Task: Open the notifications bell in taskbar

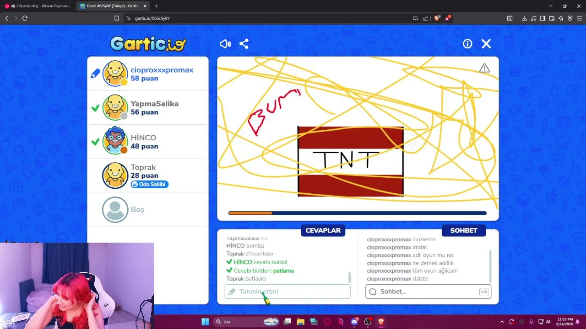Action: point(578,322)
